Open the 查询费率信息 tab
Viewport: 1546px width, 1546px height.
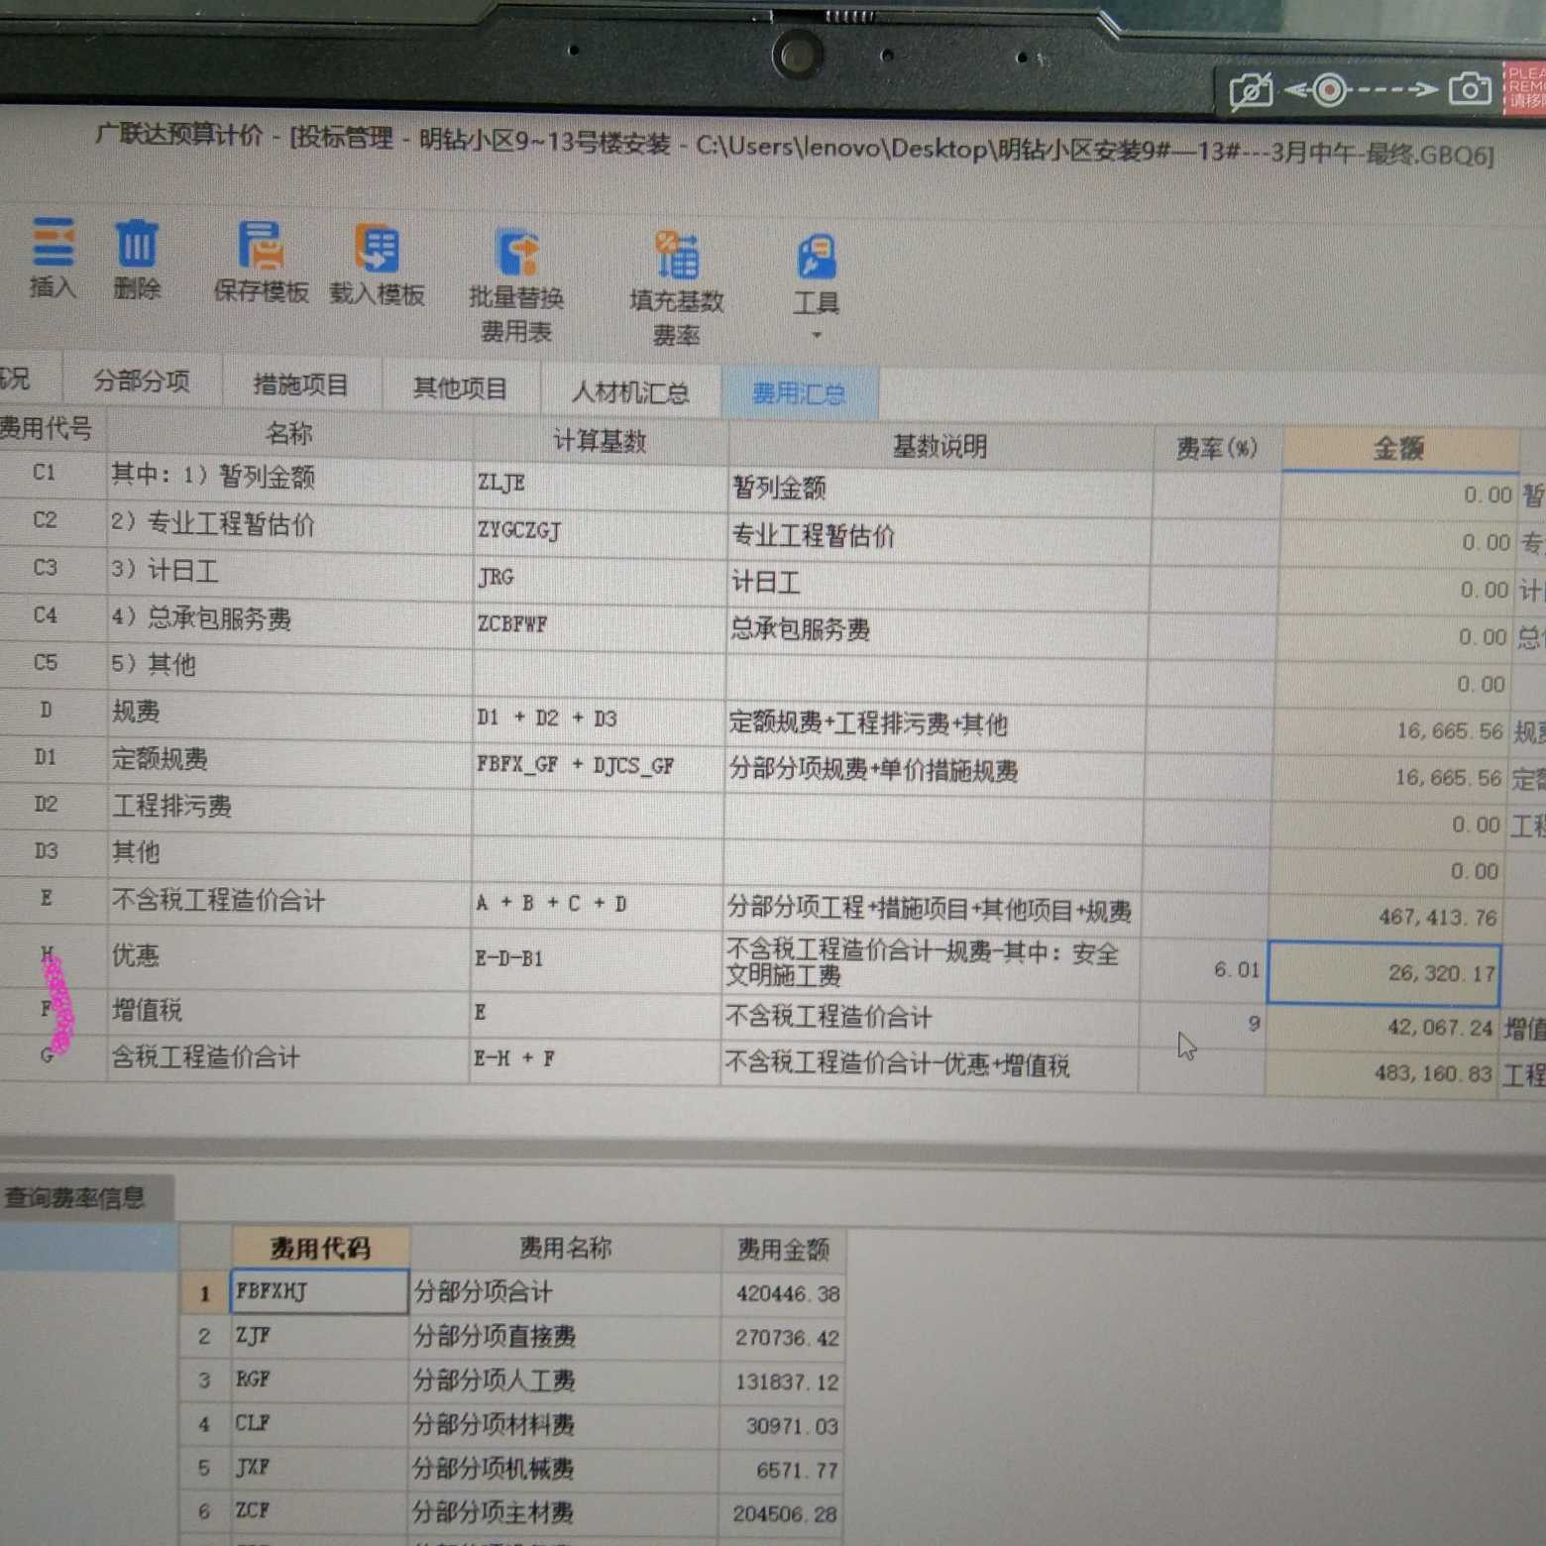tap(75, 1197)
